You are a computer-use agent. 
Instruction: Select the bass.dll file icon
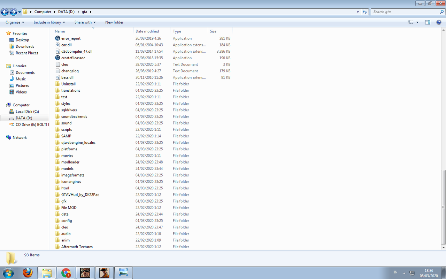click(57, 77)
